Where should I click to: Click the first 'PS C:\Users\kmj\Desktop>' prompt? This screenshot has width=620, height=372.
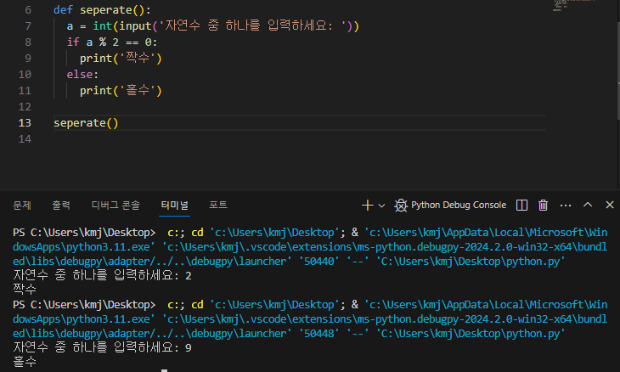84,233
